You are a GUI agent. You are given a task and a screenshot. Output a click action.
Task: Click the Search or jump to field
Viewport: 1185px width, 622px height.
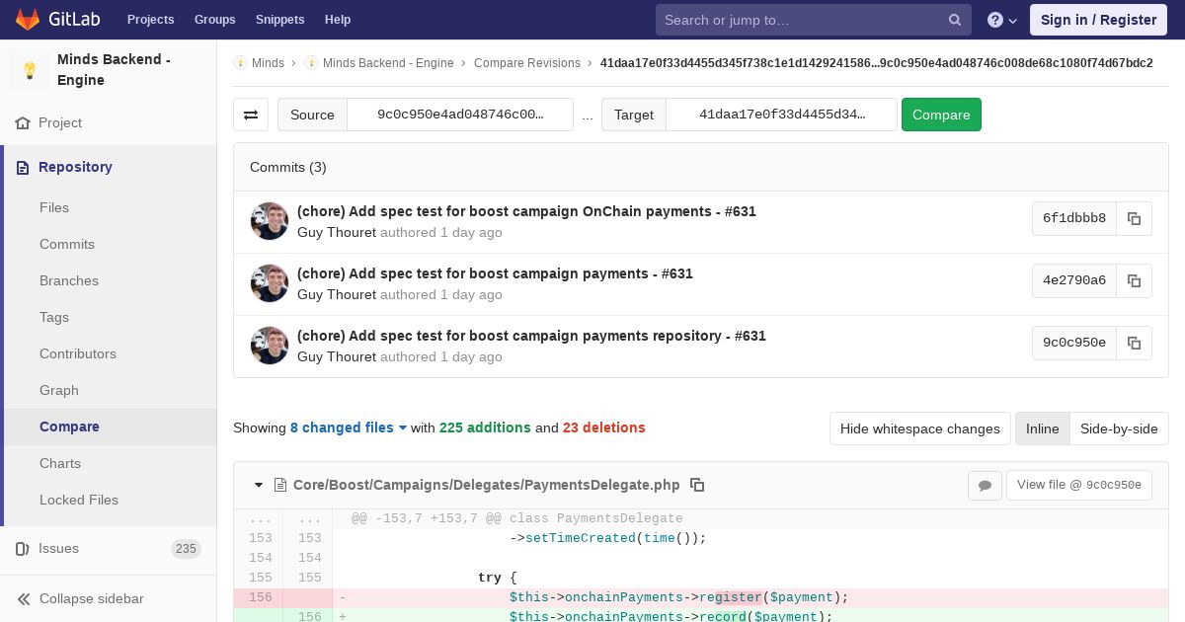(802, 20)
